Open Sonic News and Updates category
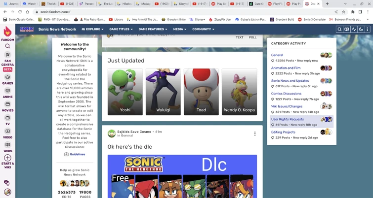 click(x=290, y=81)
